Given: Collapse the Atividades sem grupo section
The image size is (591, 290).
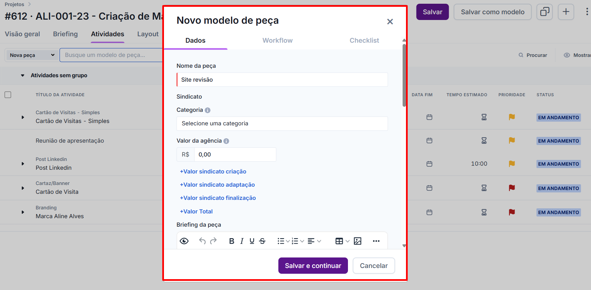Looking at the screenshot, I should coord(23,76).
